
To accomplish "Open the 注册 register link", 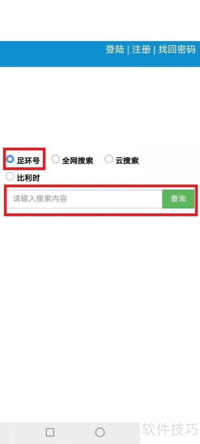I will pos(141,49).
